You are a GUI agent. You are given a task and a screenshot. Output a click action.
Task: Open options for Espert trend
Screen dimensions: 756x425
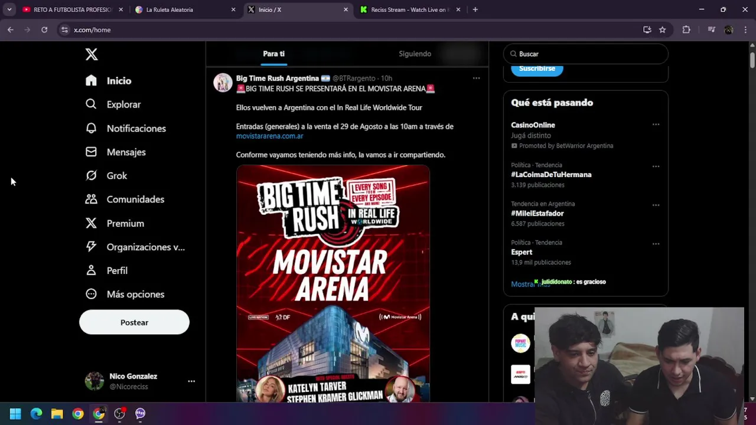click(x=656, y=244)
